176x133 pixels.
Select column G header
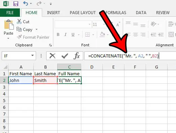tap(156, 67)
